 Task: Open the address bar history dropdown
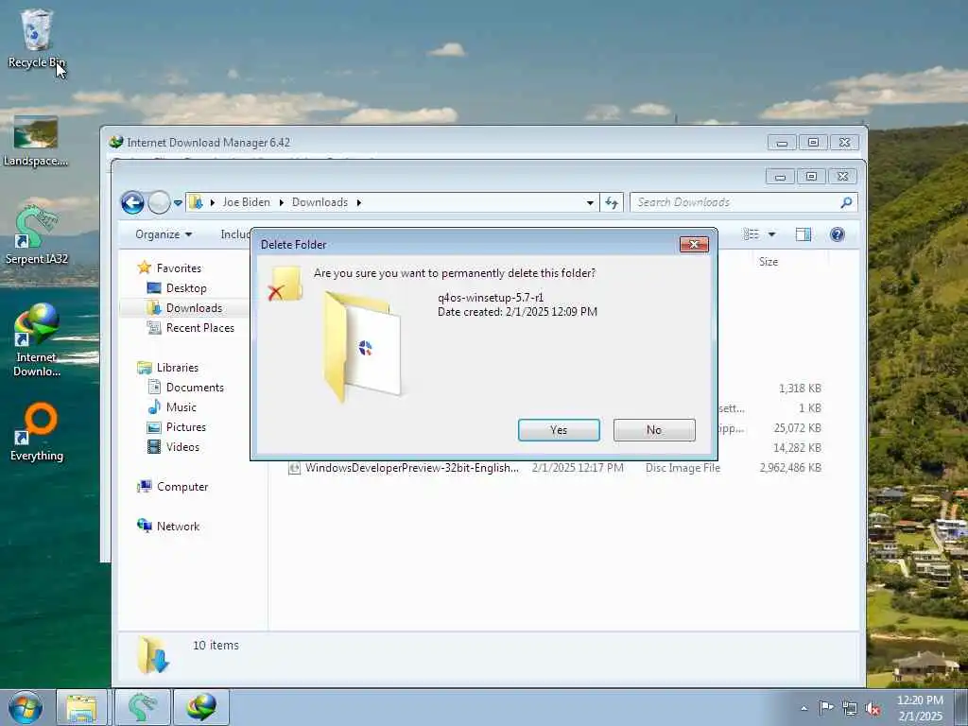(x=590, y=202)
